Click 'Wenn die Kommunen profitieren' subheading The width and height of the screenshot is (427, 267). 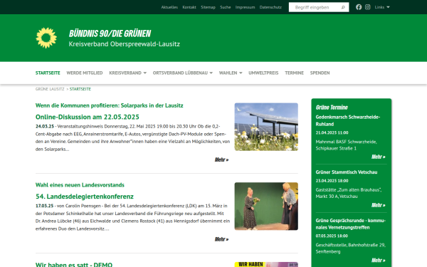click(x=109, y=105)
